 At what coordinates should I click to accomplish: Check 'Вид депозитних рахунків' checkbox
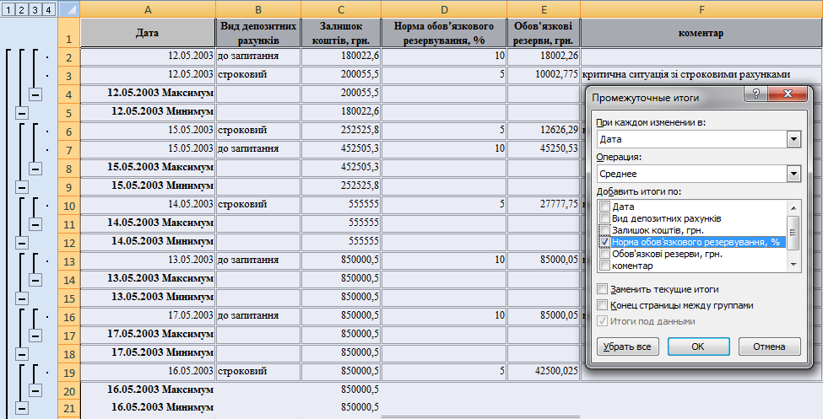604,218
